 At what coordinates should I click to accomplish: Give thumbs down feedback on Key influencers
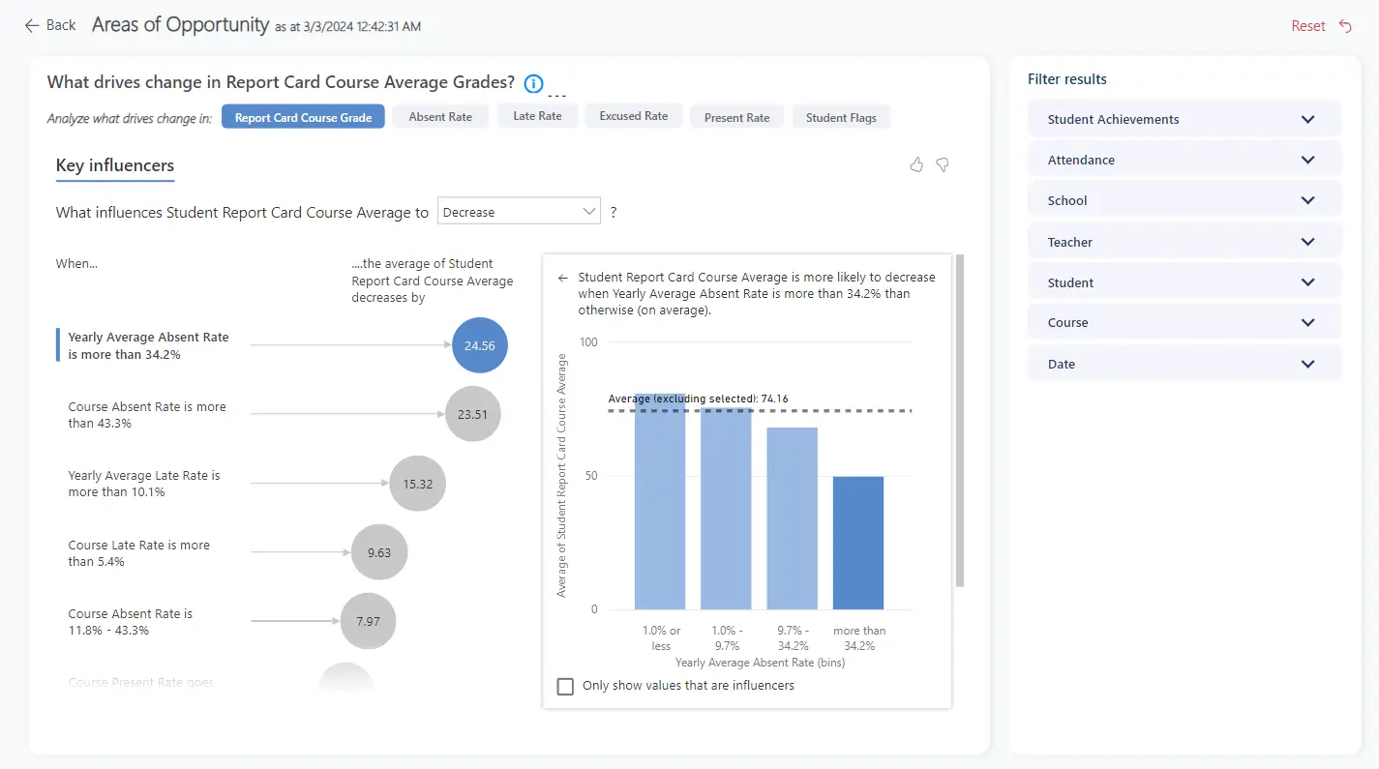(942, 164)
